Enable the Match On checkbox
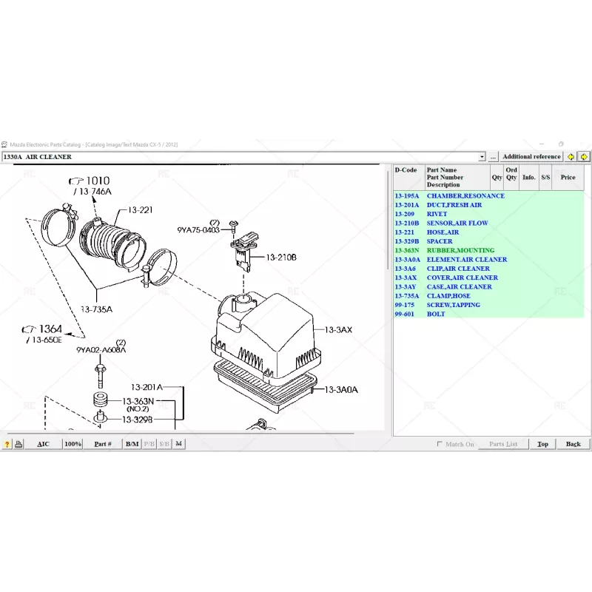 click(439, 444)
